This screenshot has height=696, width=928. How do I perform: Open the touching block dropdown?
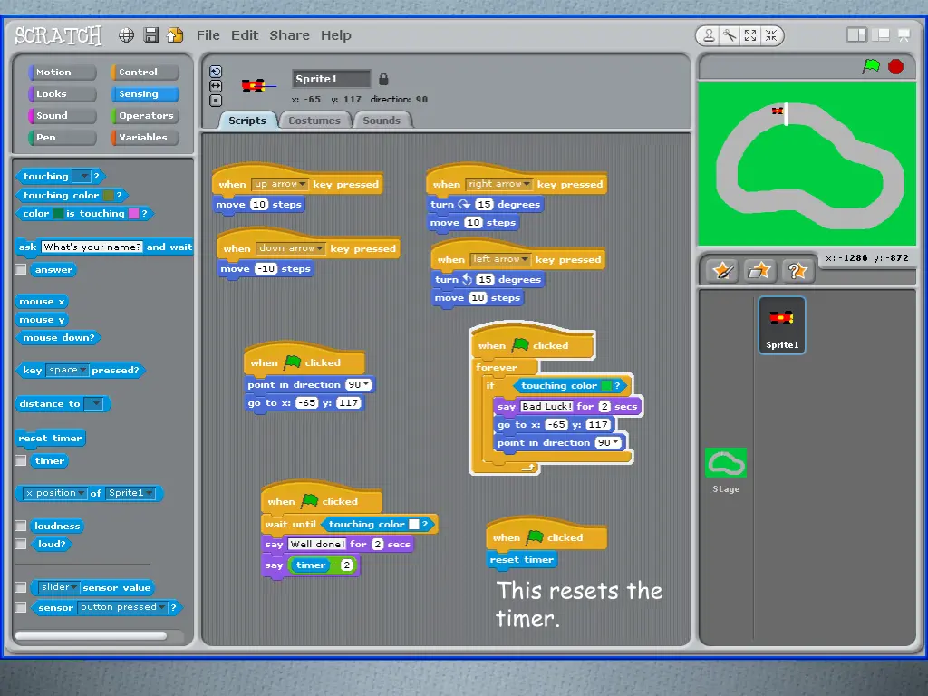pyautogui.click(x=81, y=177)
